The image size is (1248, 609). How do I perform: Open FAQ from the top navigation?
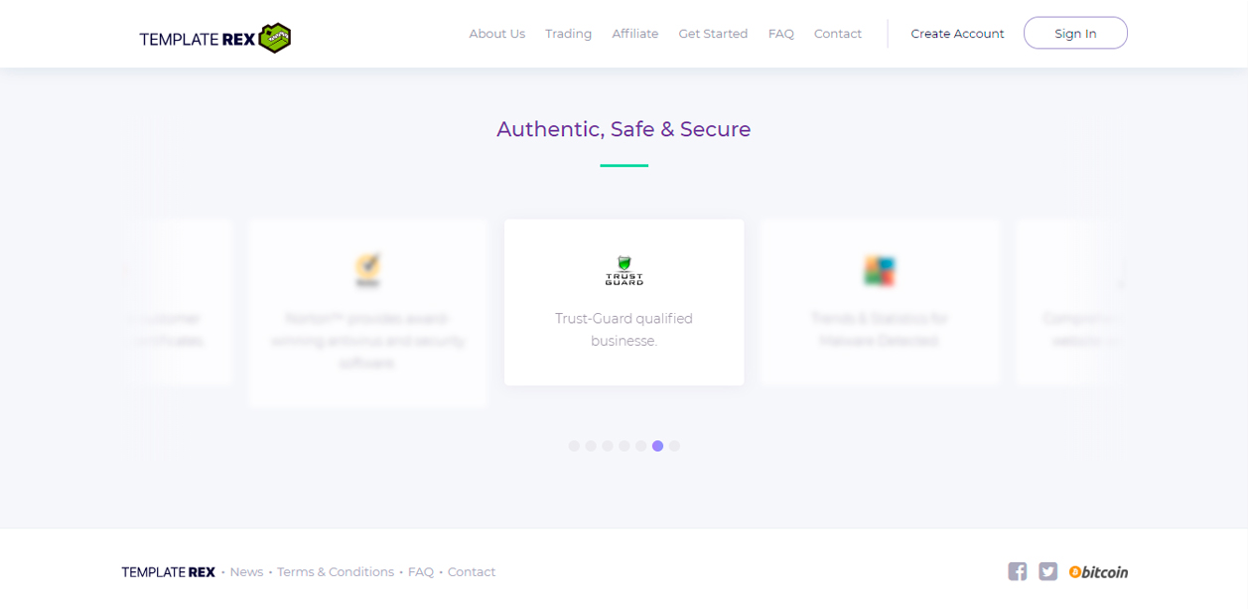(781, 34)
